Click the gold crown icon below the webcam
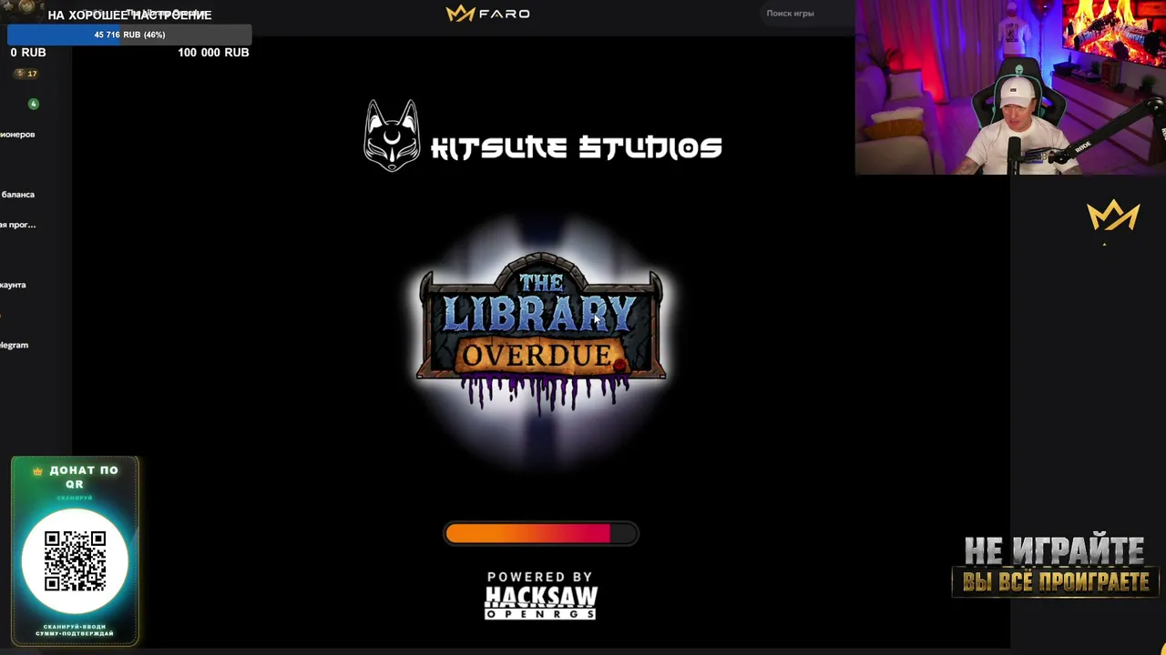This screenshot has width=1166, height=655. (1113, 217)
